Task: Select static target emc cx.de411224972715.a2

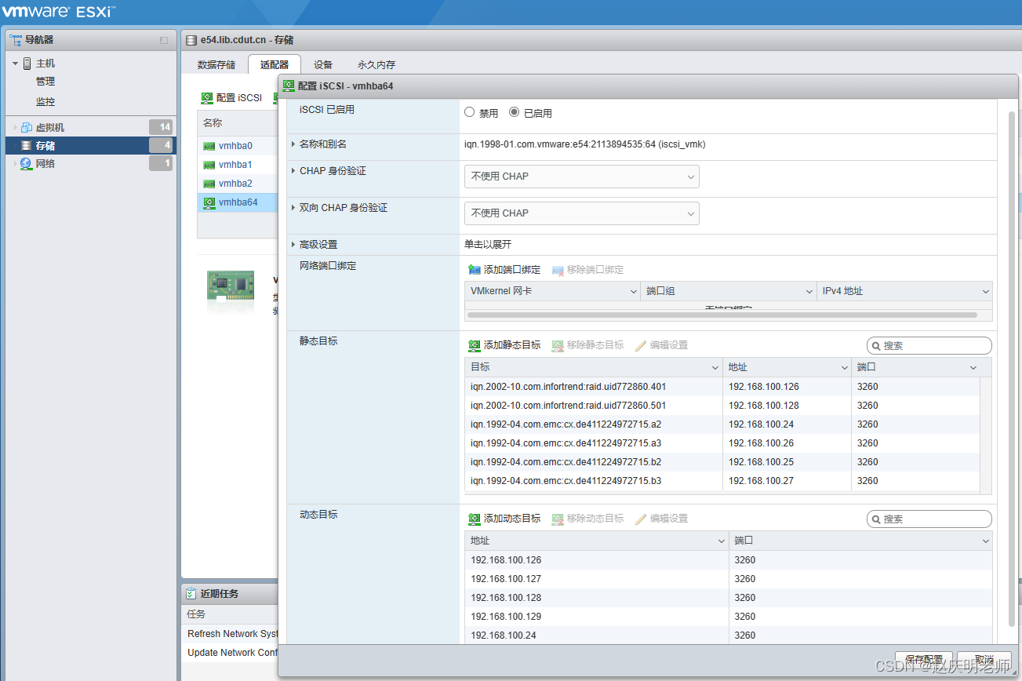Action: [722, 424]
